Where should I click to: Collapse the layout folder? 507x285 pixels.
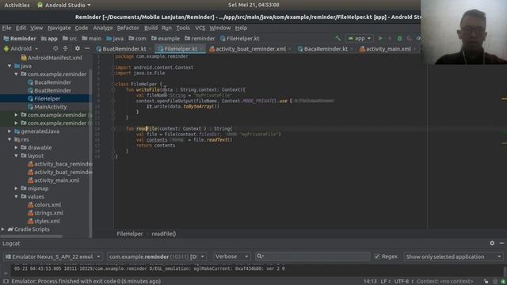pos(16,156)
